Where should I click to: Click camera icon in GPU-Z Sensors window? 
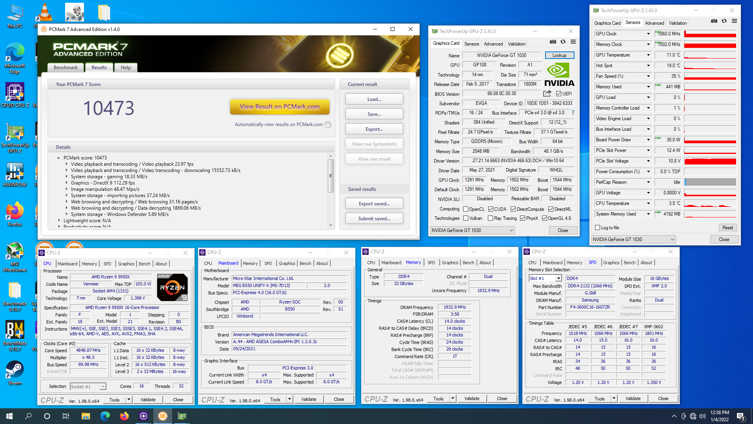point(714,21)
